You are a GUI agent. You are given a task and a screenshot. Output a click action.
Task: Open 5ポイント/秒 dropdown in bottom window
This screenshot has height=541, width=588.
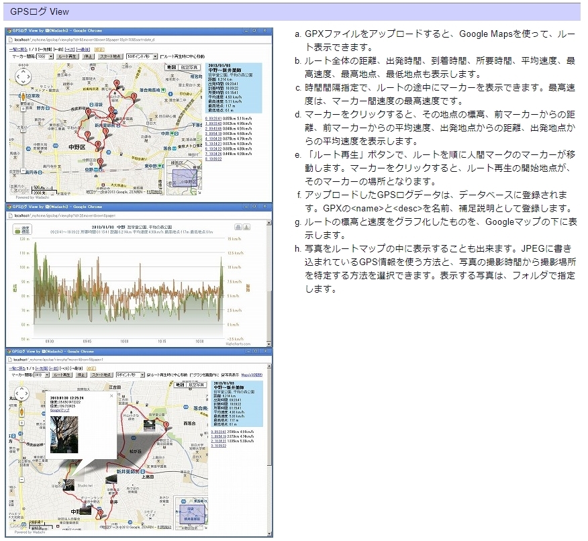click(x=130, y=375)
